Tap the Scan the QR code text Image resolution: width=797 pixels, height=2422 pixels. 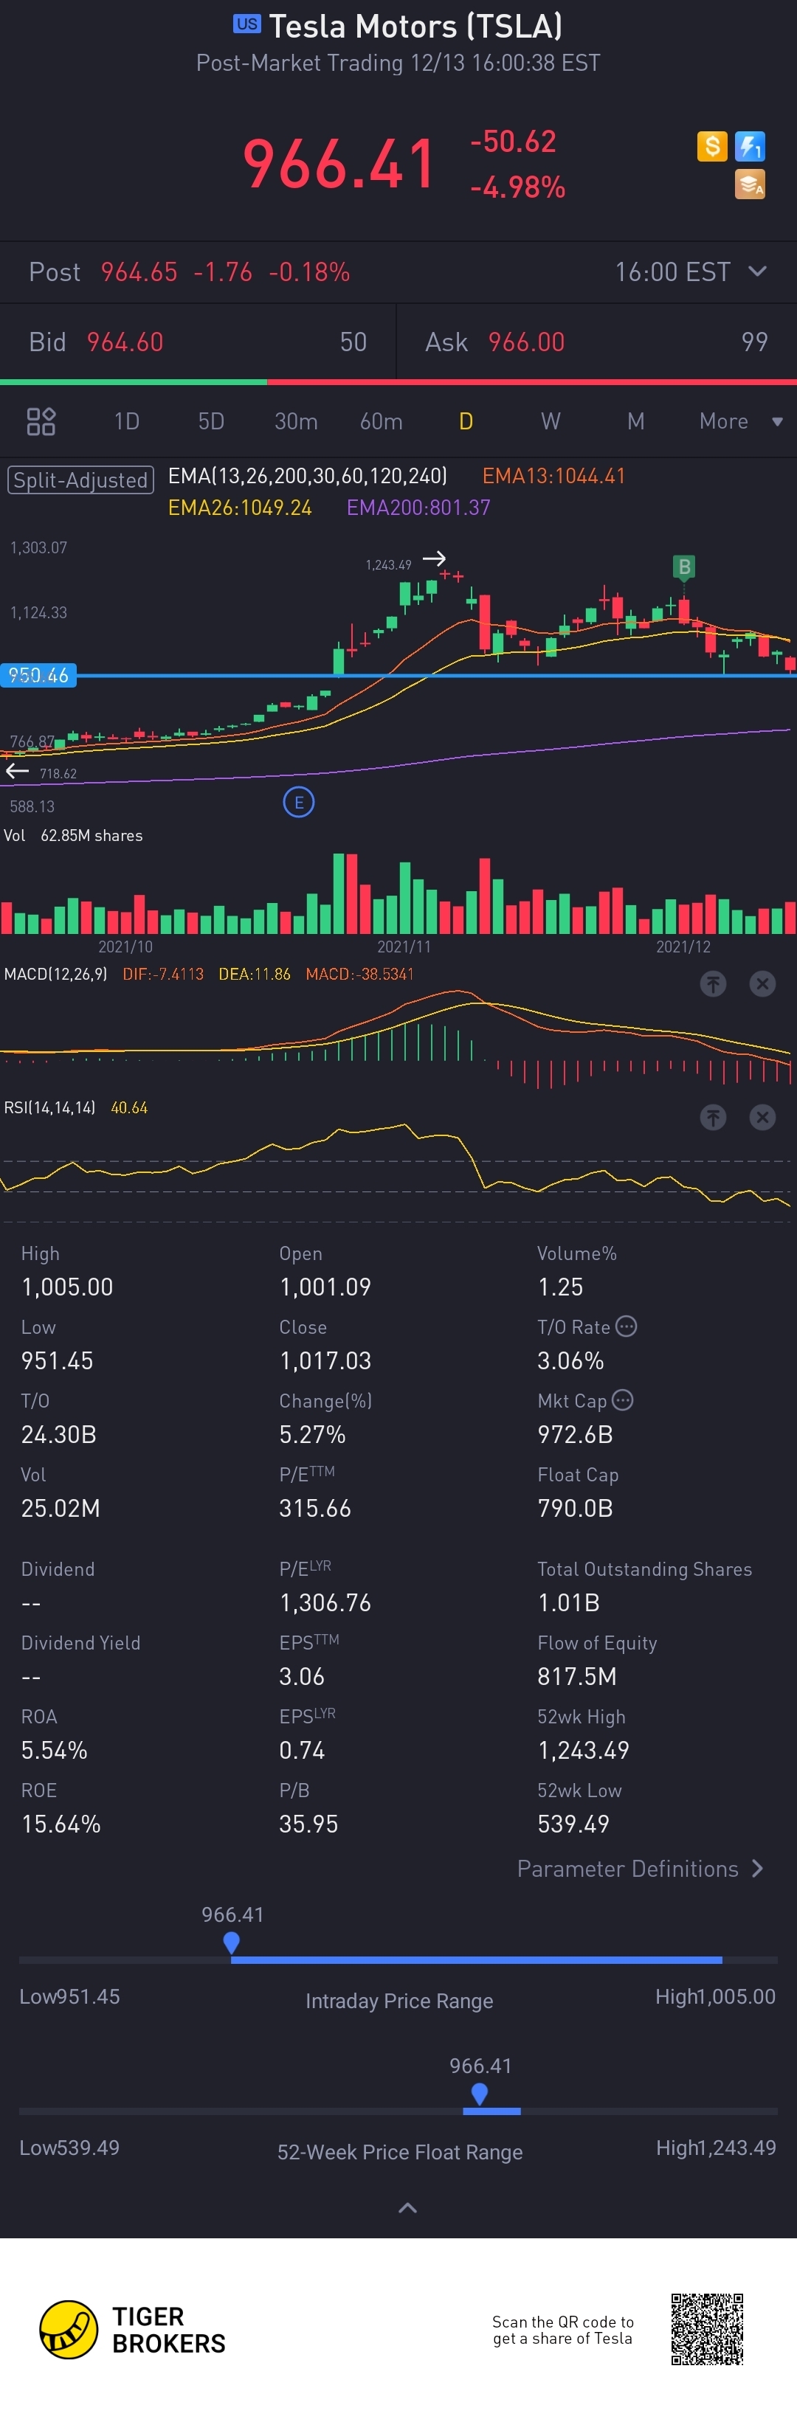pyautogui.click(x=563, y=2330)
